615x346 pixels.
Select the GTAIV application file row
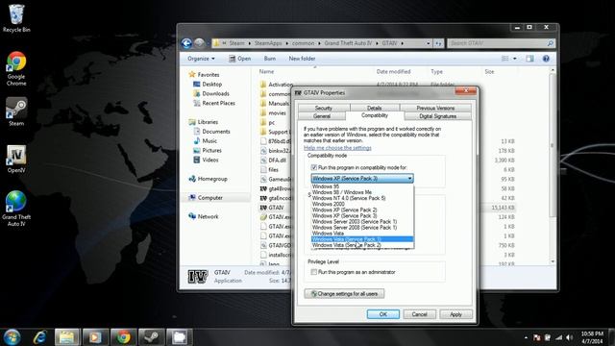(x=276, y=208)
